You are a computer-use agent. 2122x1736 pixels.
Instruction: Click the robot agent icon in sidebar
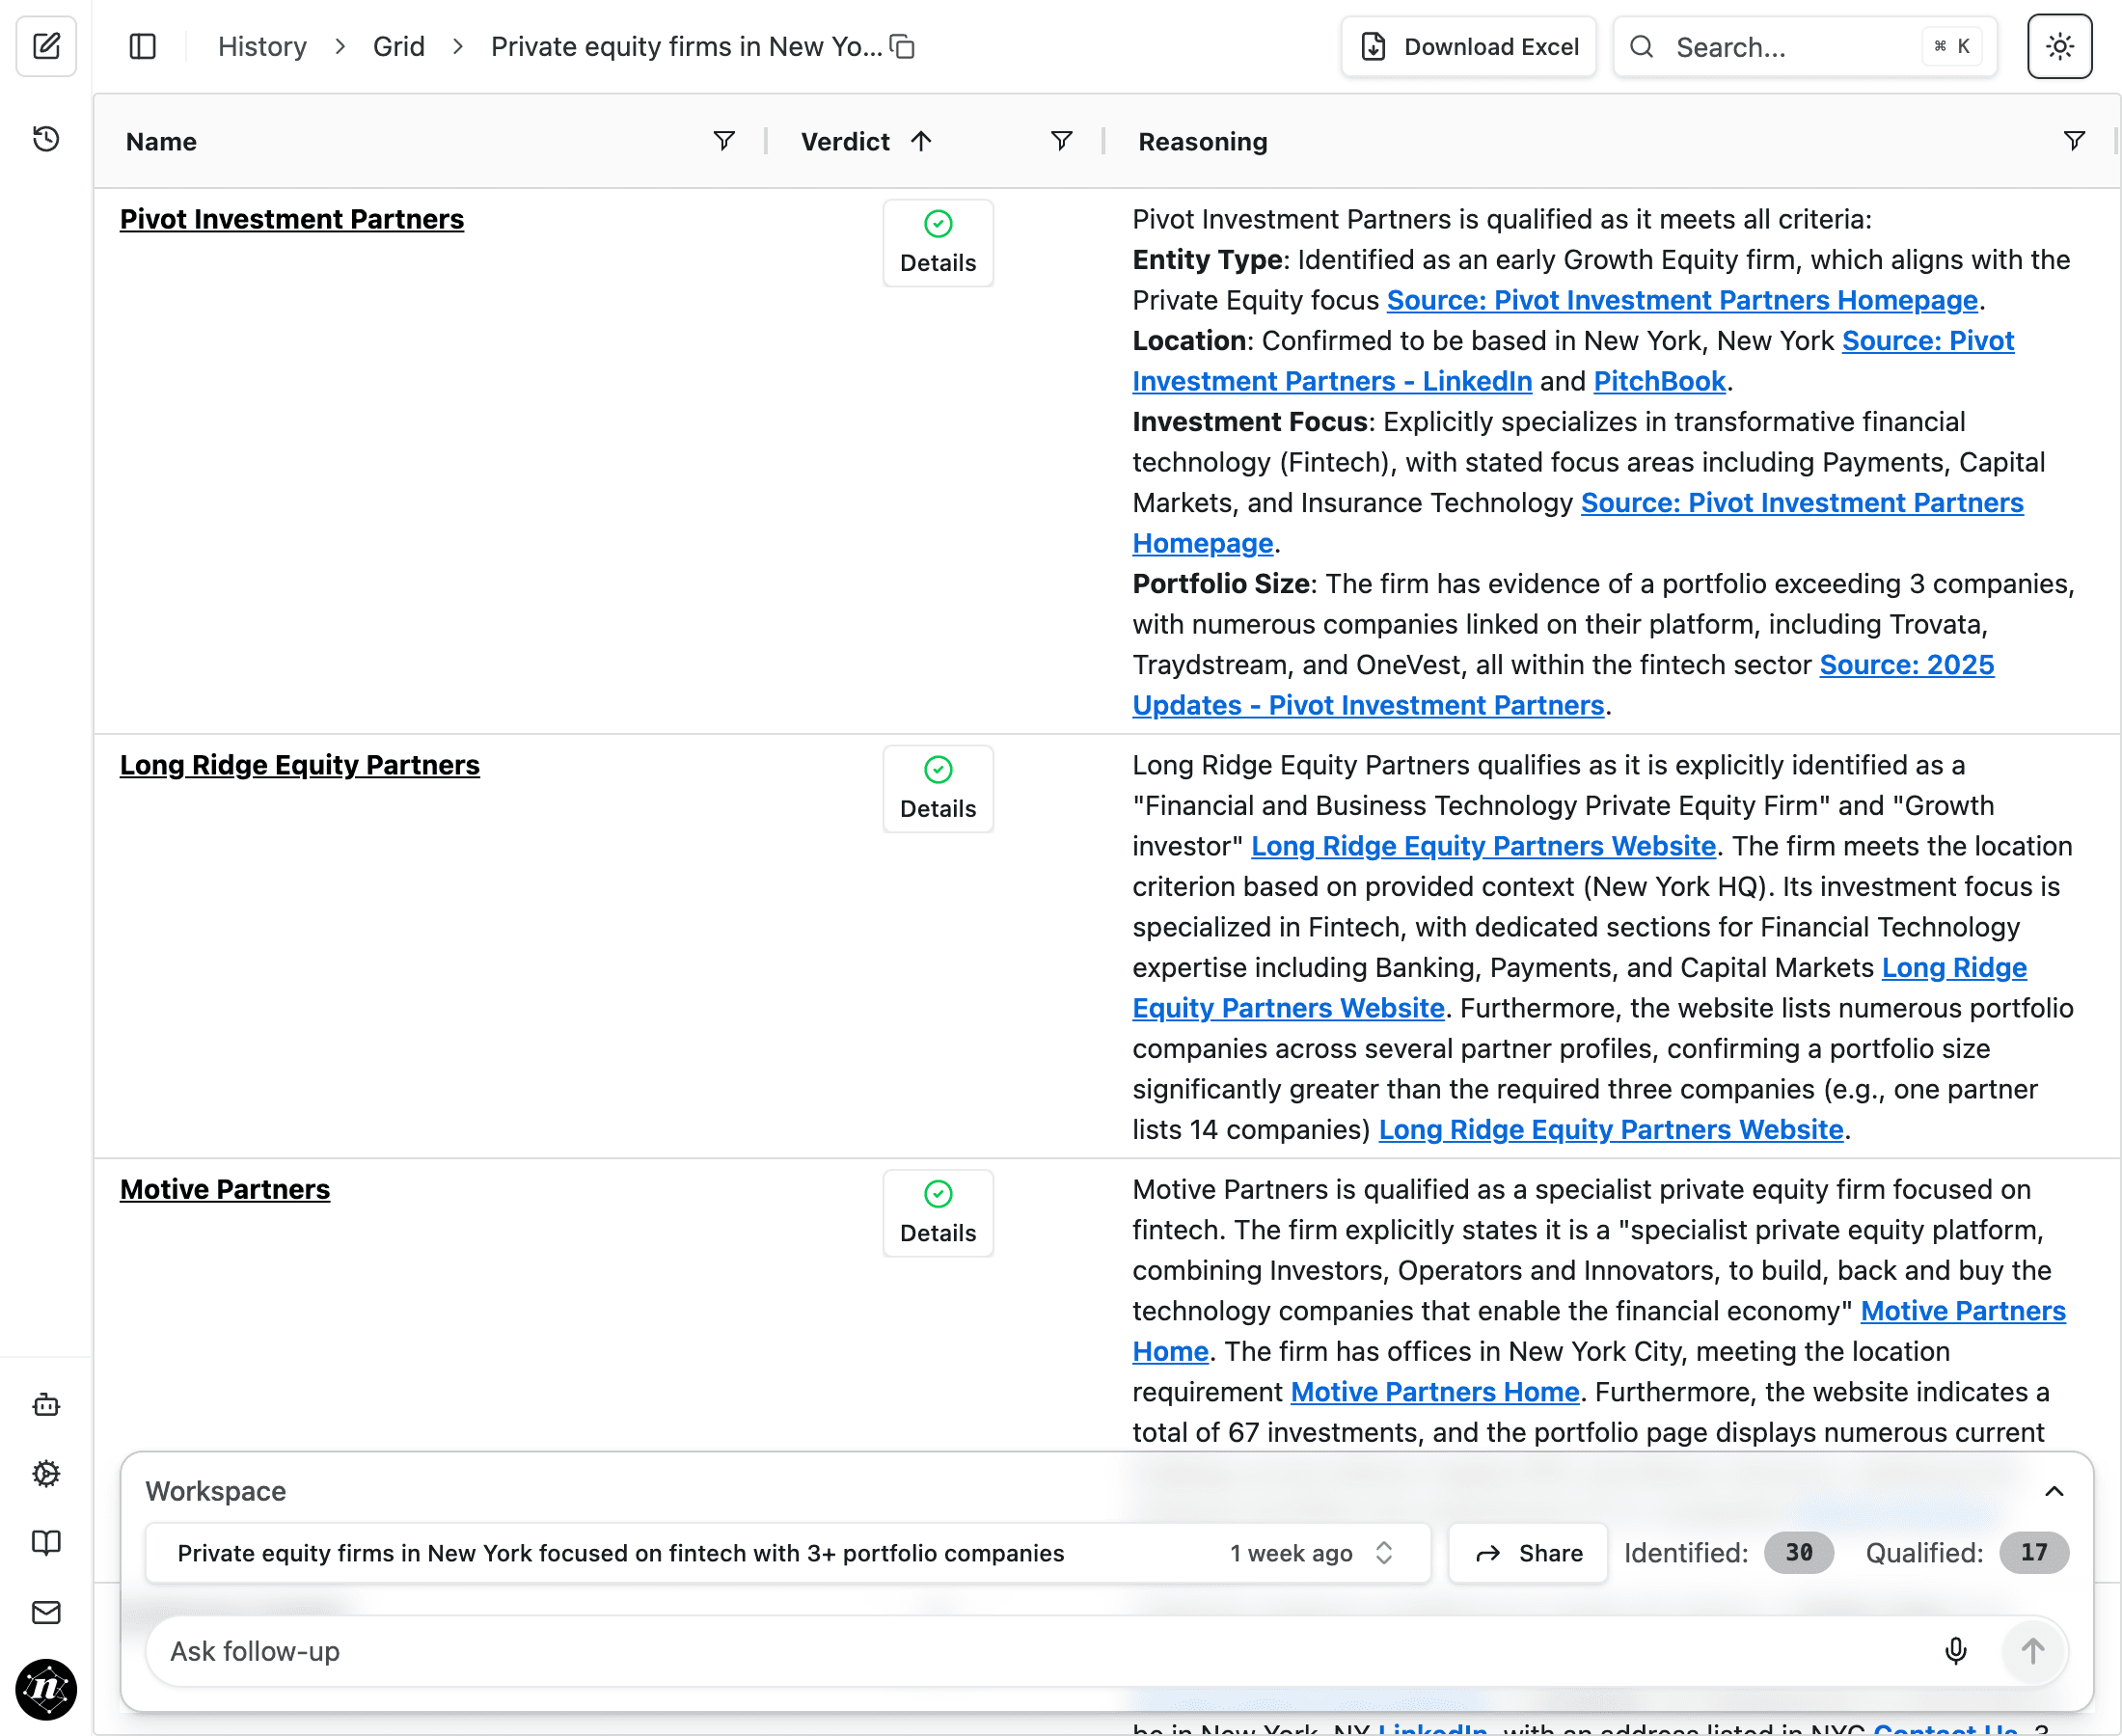coord(46,1405)
